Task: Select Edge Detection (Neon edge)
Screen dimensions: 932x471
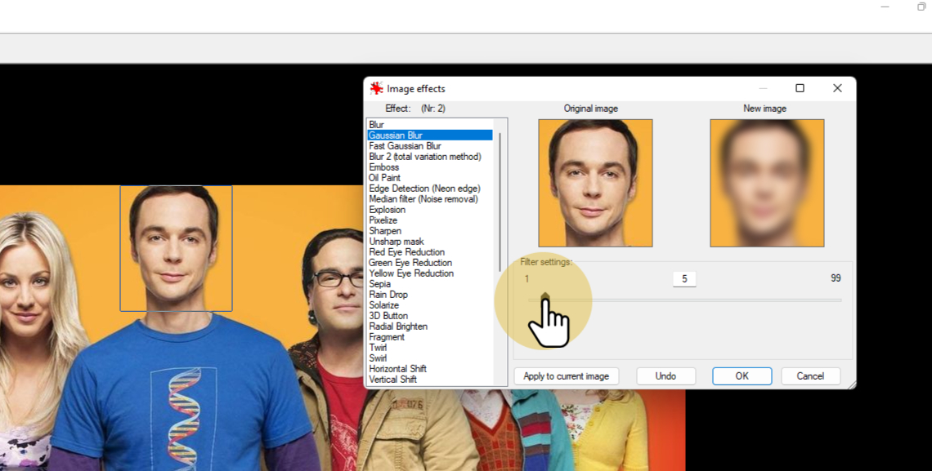Action: [x=424, y=189]
